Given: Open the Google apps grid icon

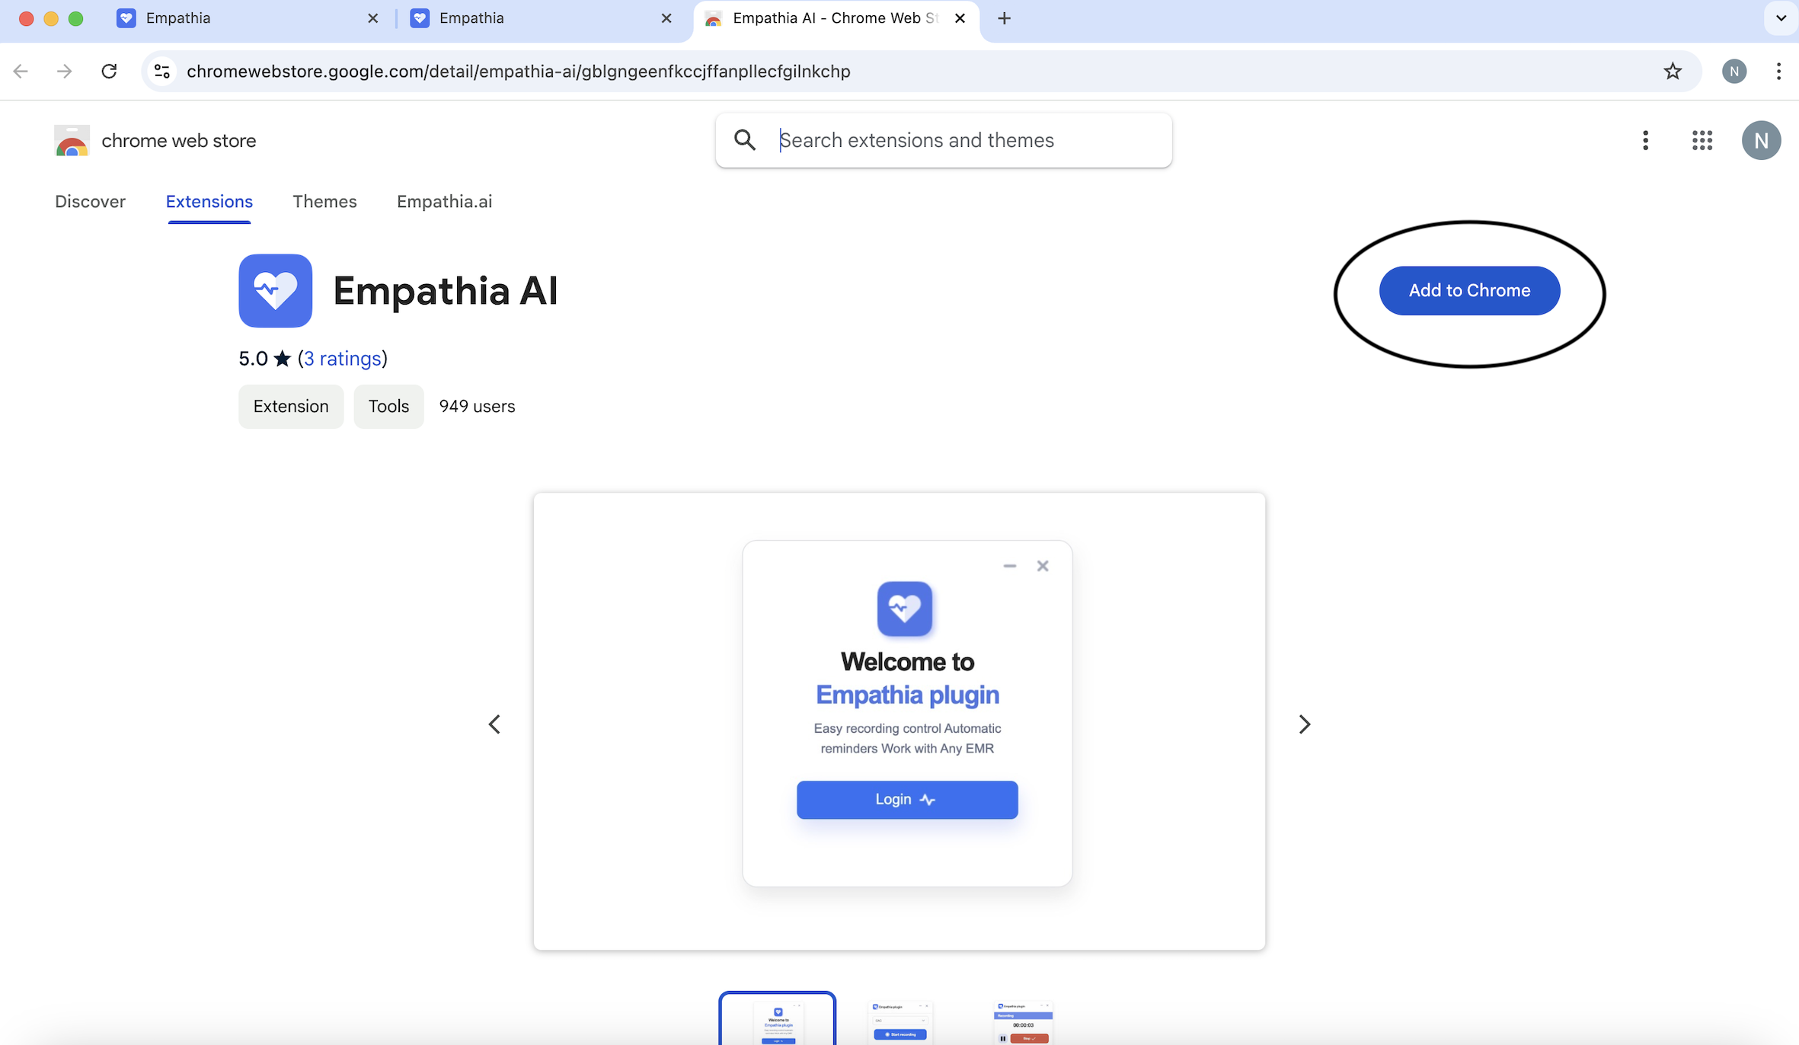Looking at the screenshot, I should [x=1702, y=140].
